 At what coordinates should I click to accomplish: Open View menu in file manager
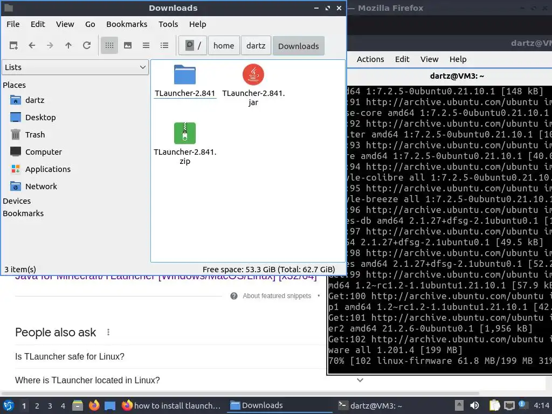pyautogui.click(x=65, y=24)
